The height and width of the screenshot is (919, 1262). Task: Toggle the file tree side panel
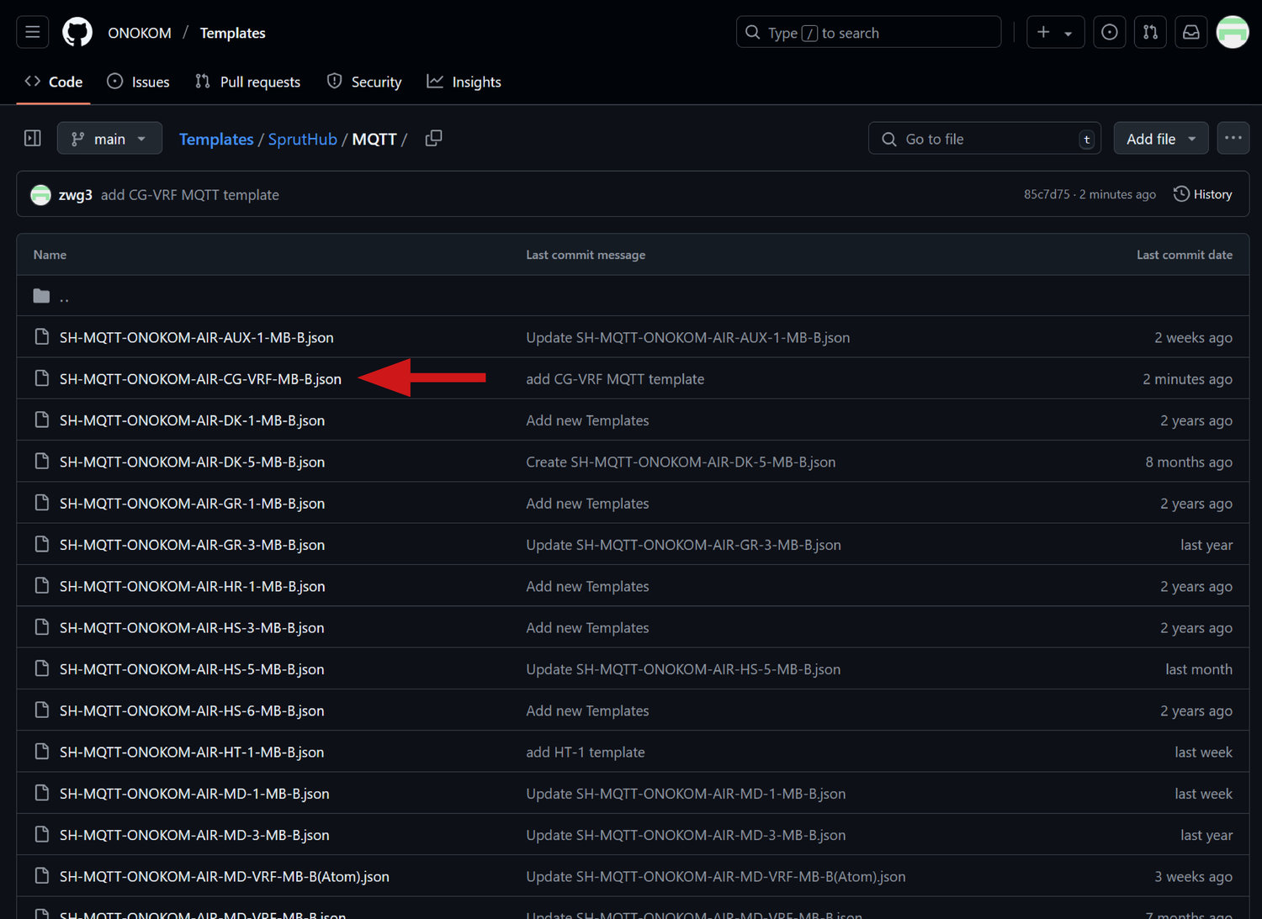point(33,138)
